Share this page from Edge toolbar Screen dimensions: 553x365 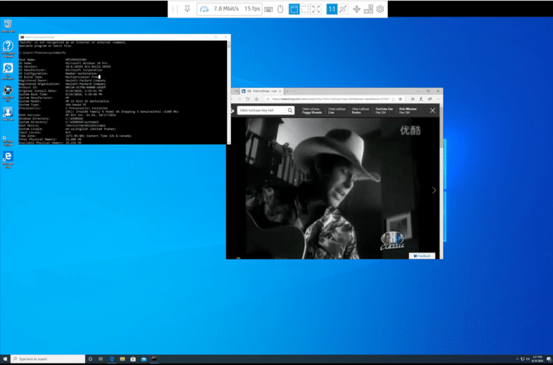430,99
